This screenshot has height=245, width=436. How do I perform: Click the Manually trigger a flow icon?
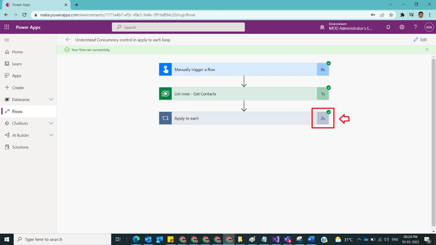165,69
